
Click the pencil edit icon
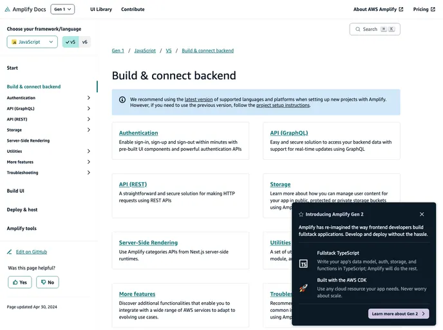[9, 251]
